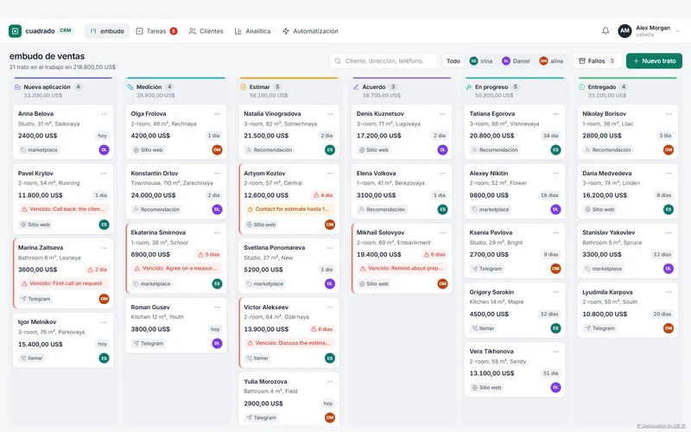Screen dimensions: 691x432
Task: Open the Automatización tab
Action: tap(310, 31)
